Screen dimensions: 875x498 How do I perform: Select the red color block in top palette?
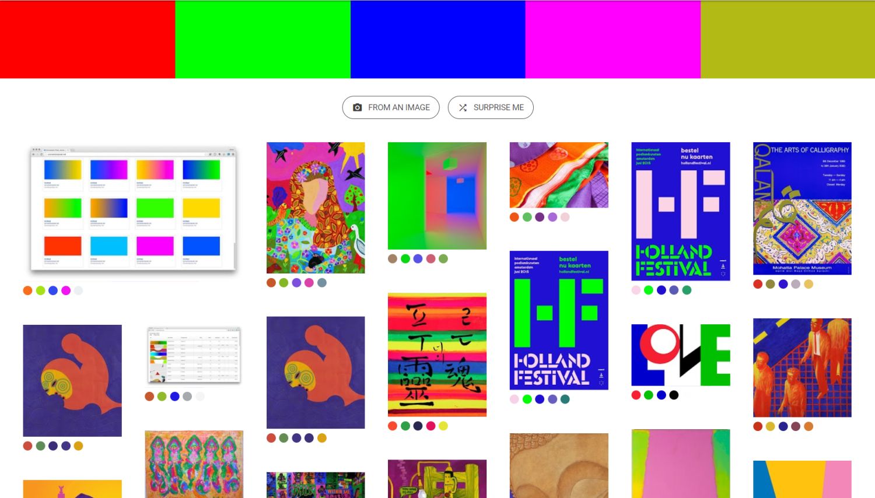pos(87,39)
